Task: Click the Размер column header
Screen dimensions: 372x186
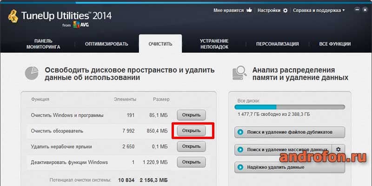Action: (161, 100)
